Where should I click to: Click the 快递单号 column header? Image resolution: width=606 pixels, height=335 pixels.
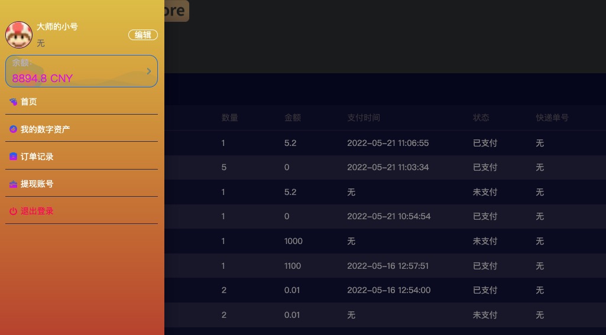pos(552,118)
